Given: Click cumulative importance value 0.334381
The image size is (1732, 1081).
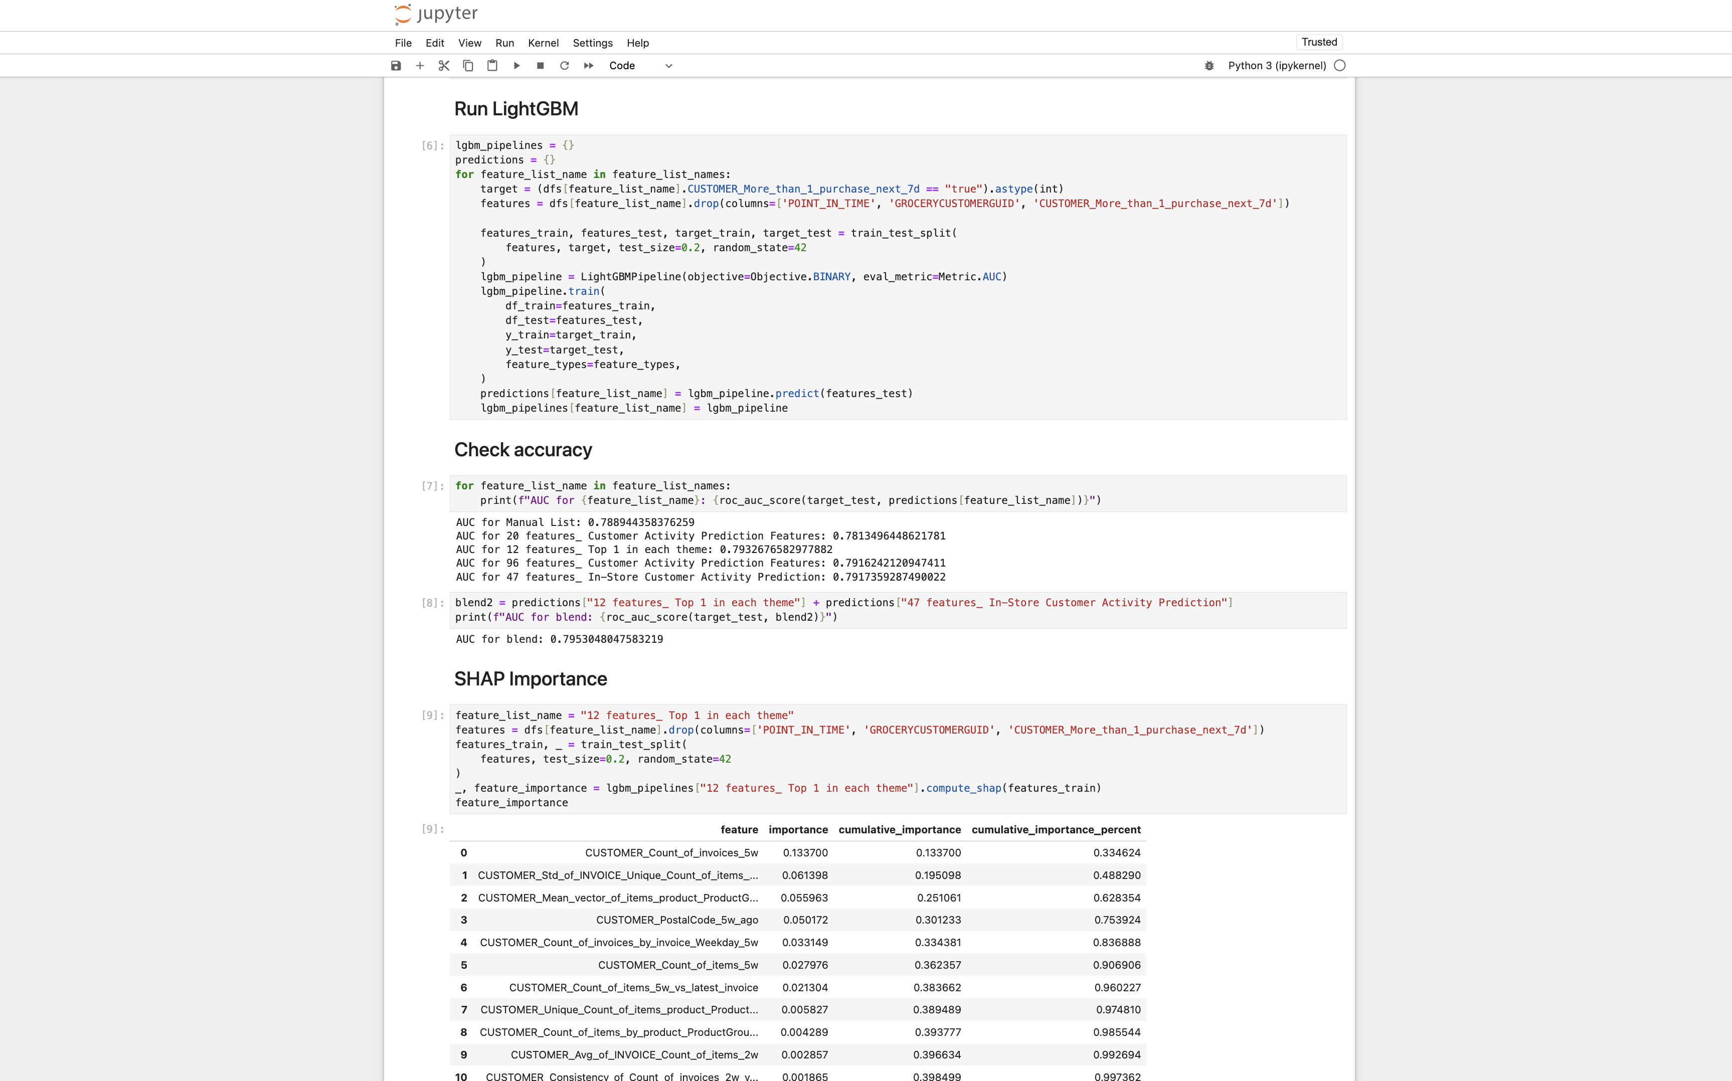Looking at the screenshot, I should [x=938, y=942].
